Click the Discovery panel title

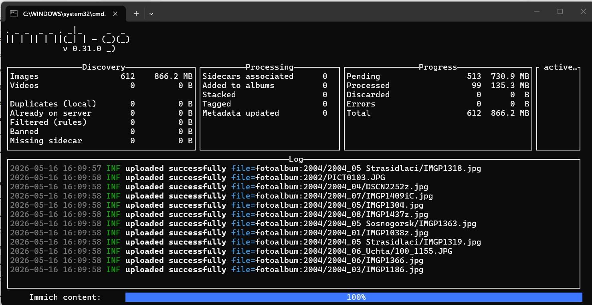click(x=104, y=67)
